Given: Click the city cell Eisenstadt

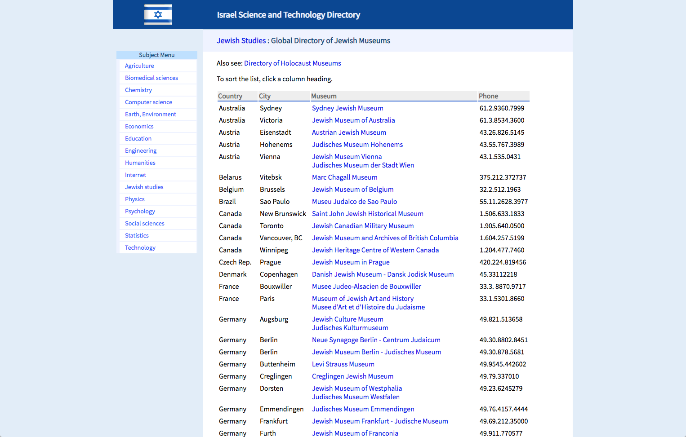Looking at the screenshot, I should point(275,132).
